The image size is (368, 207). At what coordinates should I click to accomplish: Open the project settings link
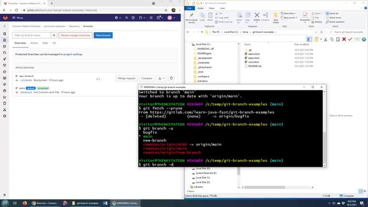click(73, 54)
